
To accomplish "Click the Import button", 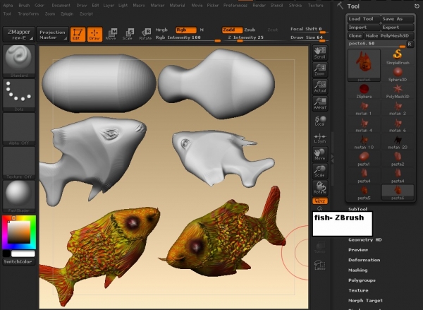I will (x=364, y=28).
